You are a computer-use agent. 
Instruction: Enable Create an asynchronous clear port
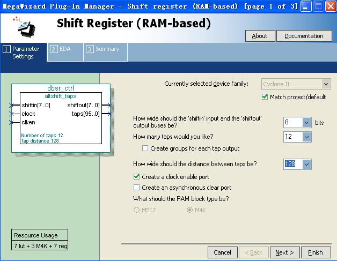[x=136, y=188]
